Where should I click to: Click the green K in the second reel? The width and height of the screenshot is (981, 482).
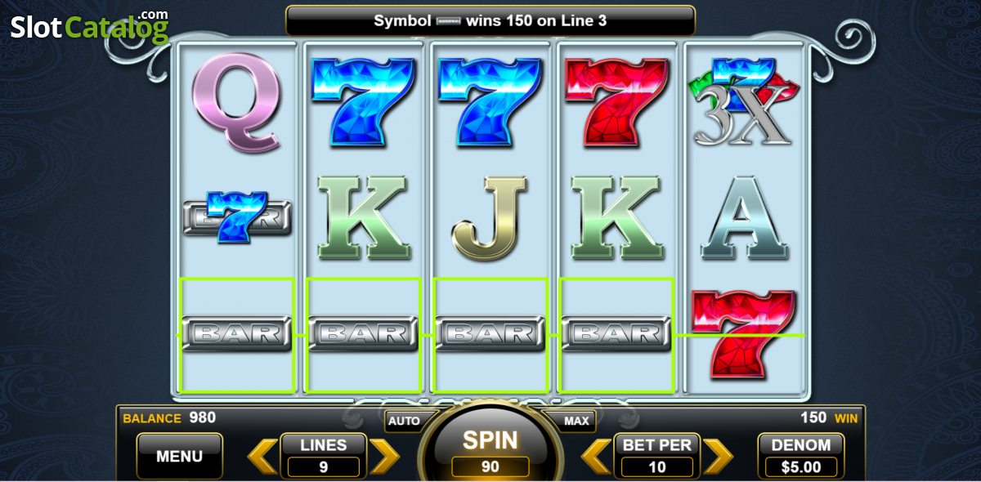(x=363, y=217)
